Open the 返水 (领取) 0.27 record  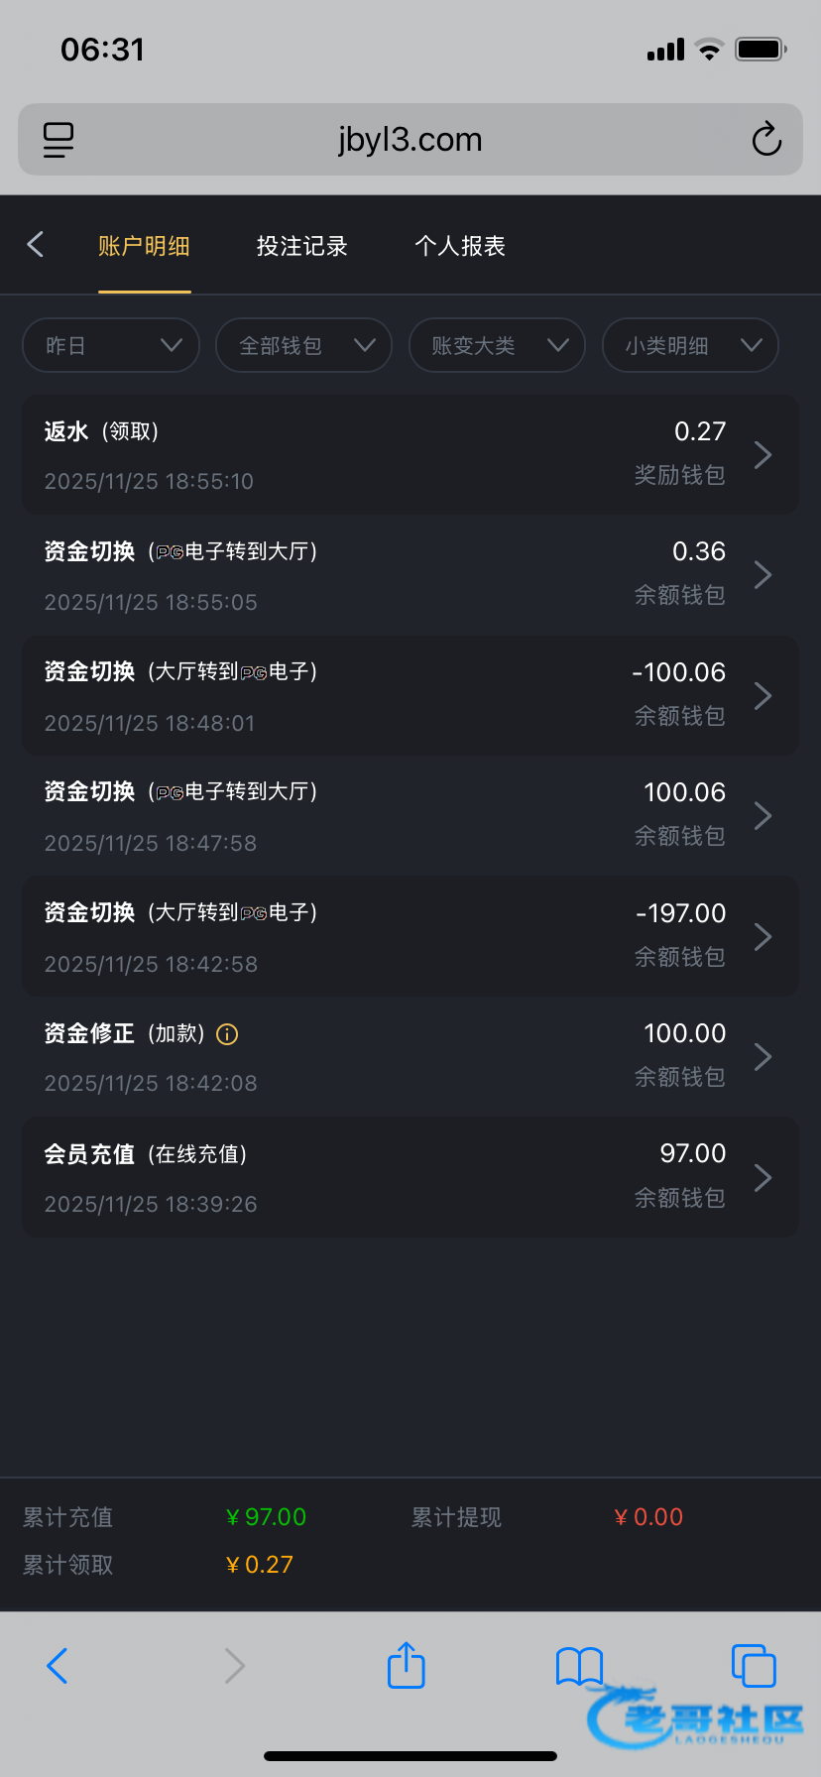410,455
